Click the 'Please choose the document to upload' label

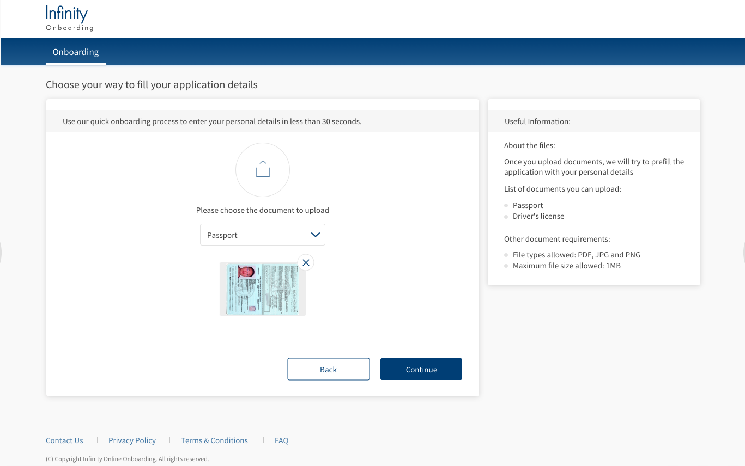pyautogui.click(x=262, y=210)
